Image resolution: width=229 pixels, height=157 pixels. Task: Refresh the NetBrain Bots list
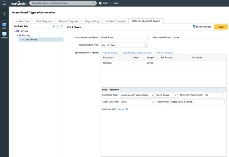tap(58, 26)
